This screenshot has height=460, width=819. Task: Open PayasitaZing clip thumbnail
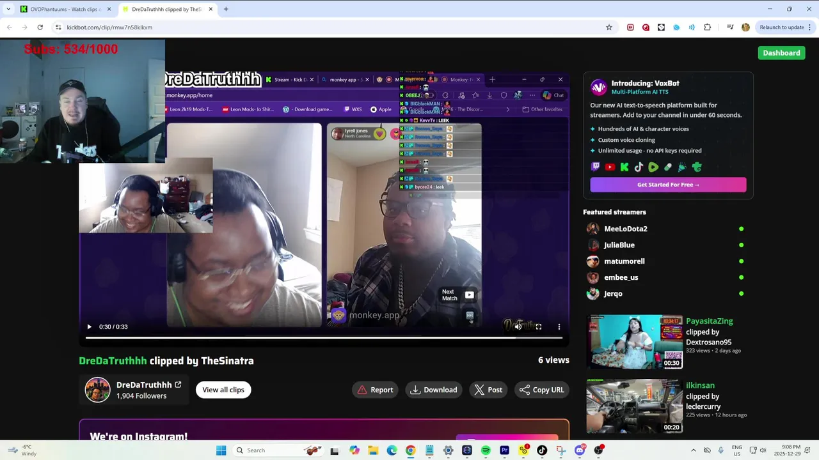pos(634,342)
